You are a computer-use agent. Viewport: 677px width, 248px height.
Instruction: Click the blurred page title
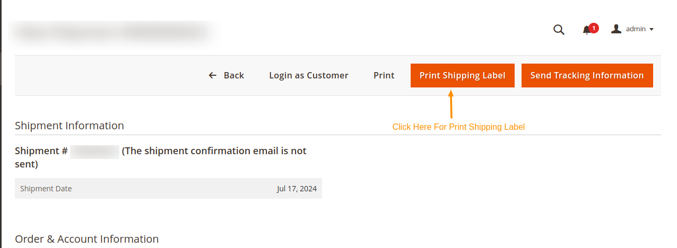111,32
